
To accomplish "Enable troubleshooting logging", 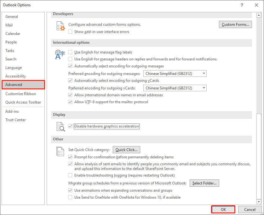I will (70, 175).
